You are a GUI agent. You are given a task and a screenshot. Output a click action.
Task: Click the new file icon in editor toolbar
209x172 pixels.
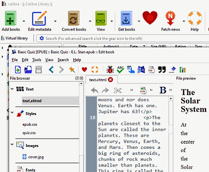pos(18,70)
